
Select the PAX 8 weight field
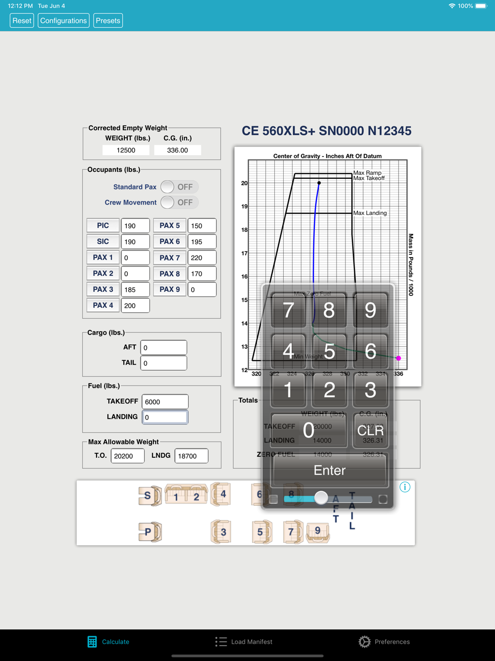click(x=202, y=273)
